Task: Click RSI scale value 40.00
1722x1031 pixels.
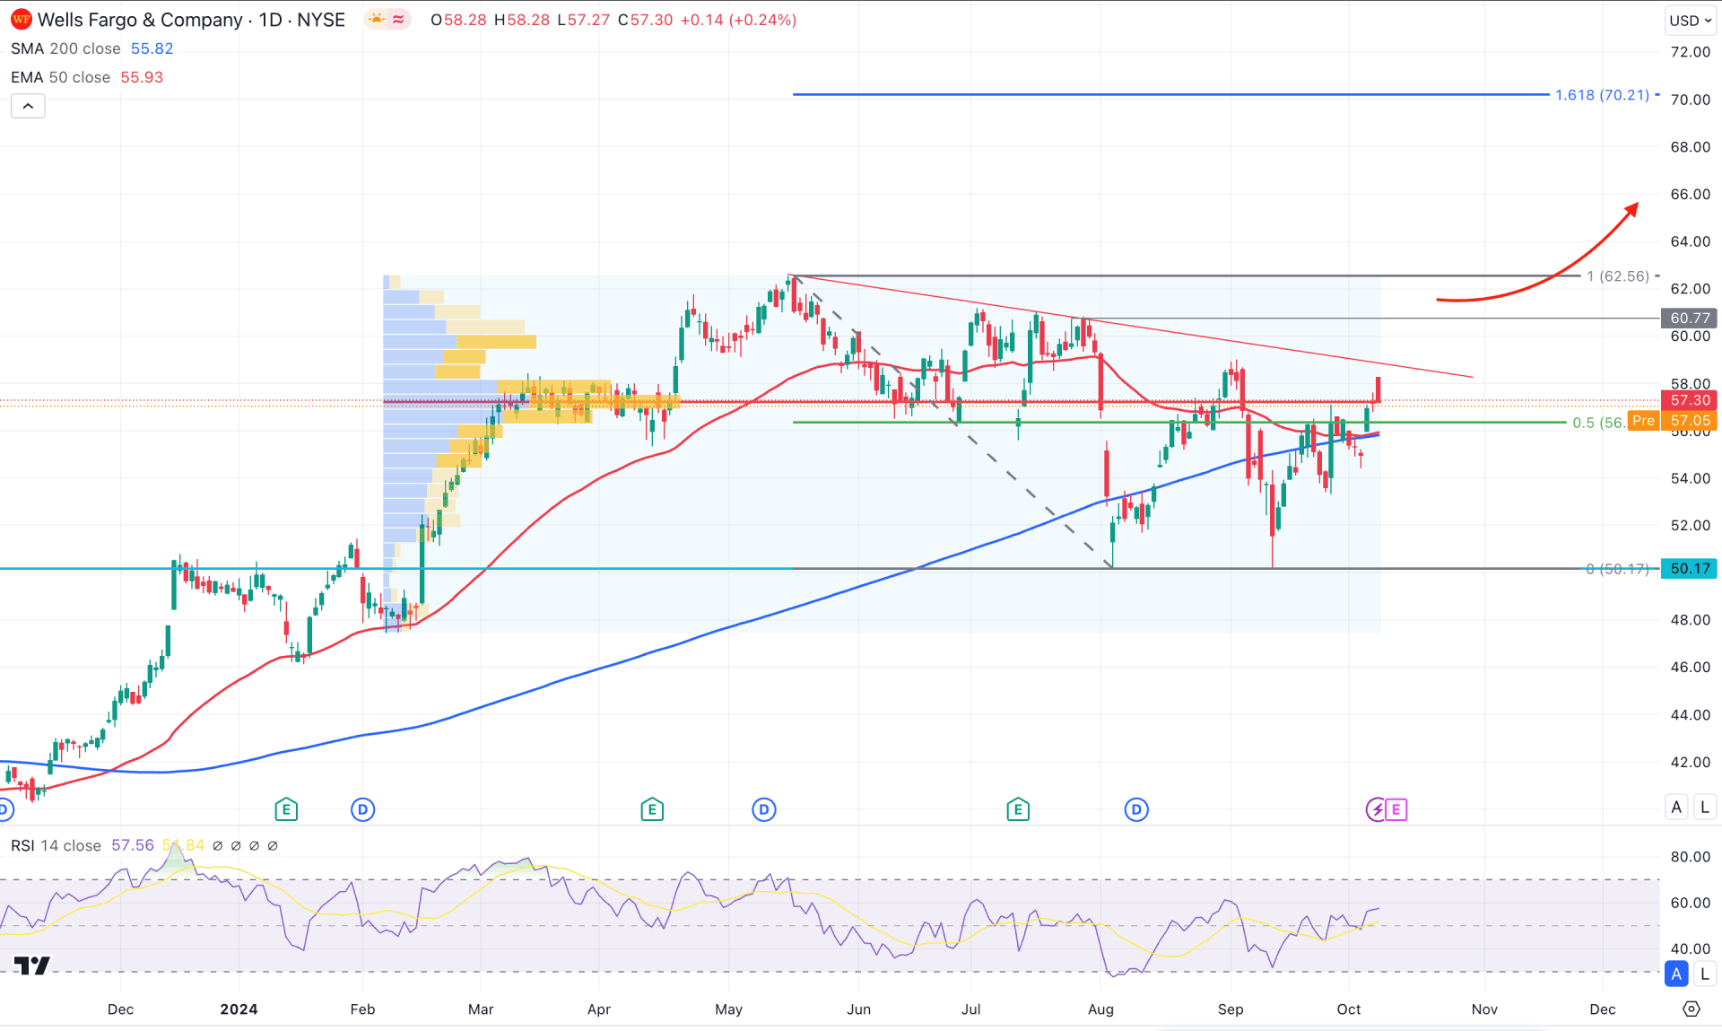Action: 1690,948
